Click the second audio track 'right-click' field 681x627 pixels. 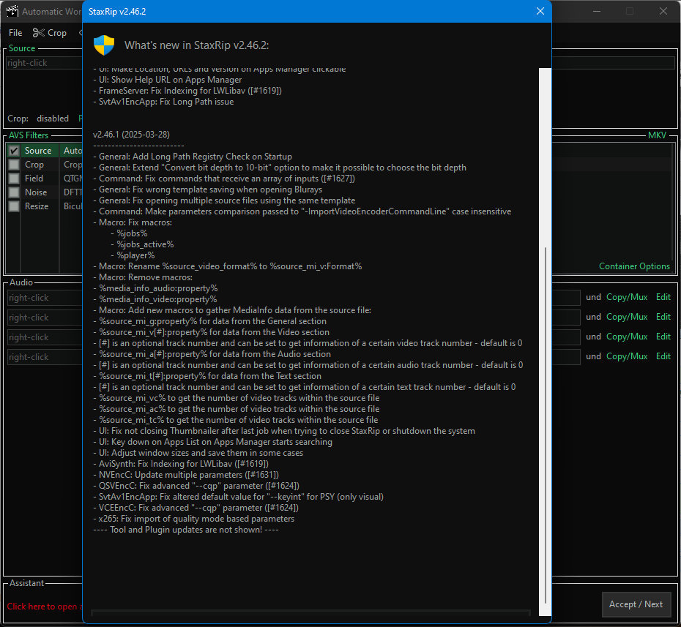(x=45, y=318)
